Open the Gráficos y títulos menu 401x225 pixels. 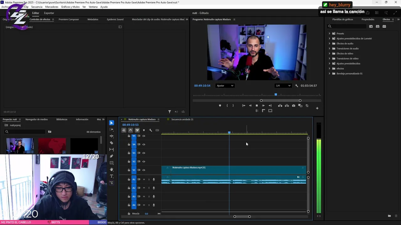click(x=70, y=7)
